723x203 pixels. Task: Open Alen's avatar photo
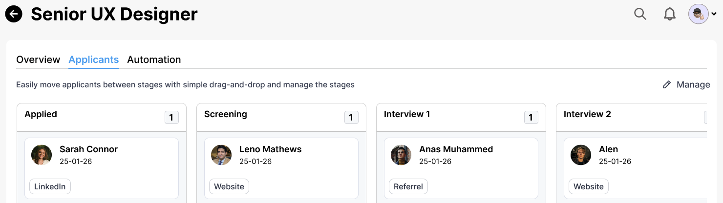coord(581,155)
